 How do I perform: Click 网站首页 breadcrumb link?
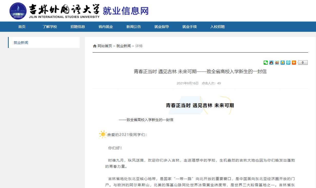(x=105, y=46)
